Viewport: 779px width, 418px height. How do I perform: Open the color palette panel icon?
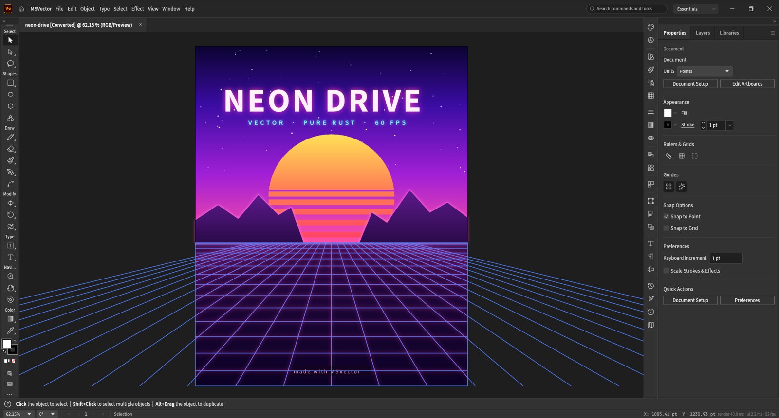point(650,27)
